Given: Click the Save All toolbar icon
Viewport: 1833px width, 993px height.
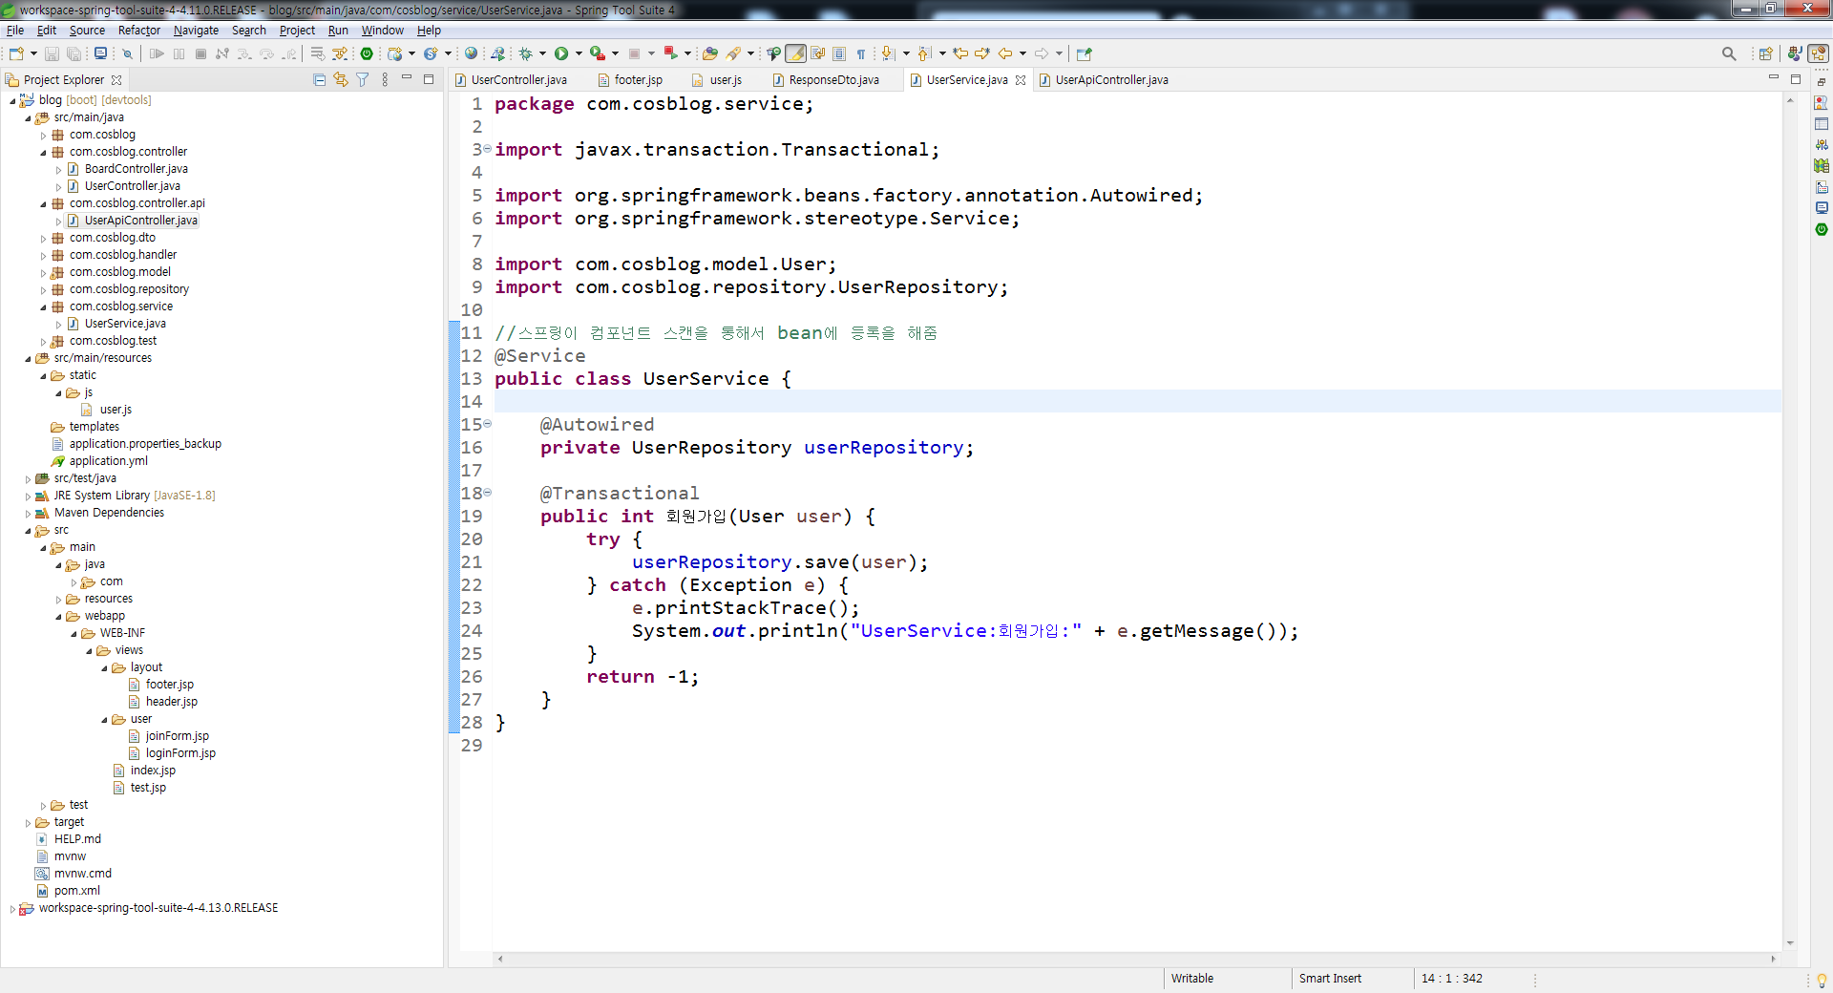Looking at the screenshot, I should click(74, 53).
